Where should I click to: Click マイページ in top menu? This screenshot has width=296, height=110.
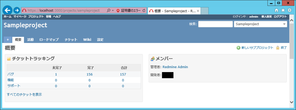coord(20,17)
